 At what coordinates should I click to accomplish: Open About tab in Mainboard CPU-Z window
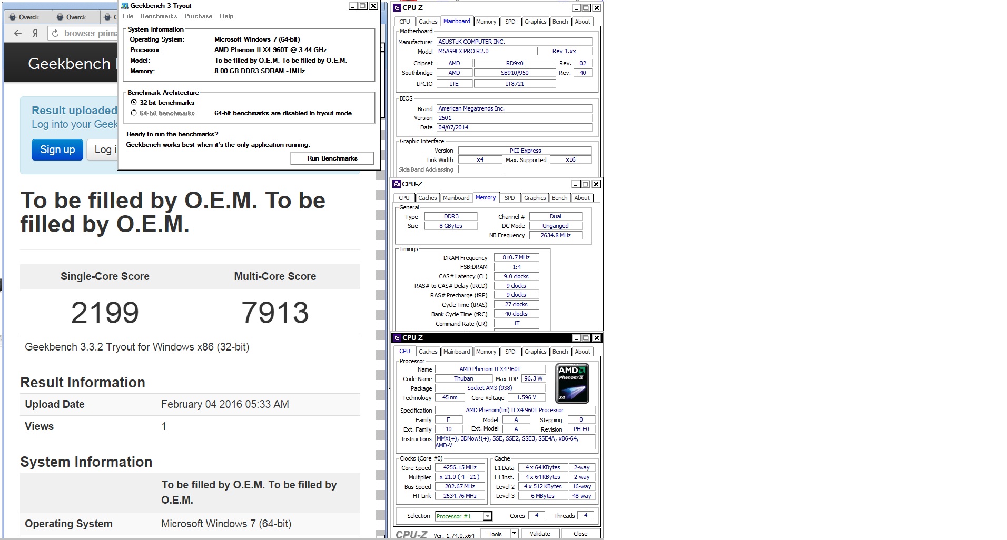pos(583,22)
